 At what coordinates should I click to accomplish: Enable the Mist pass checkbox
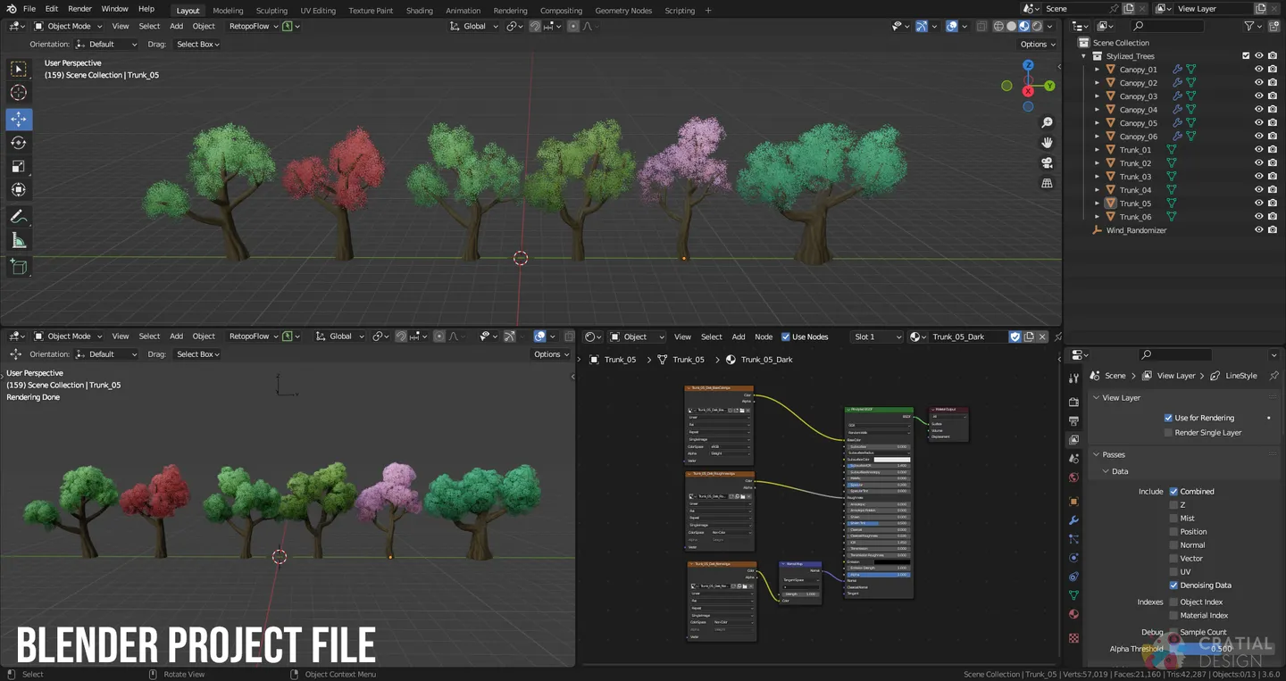tap(1173, 519)
